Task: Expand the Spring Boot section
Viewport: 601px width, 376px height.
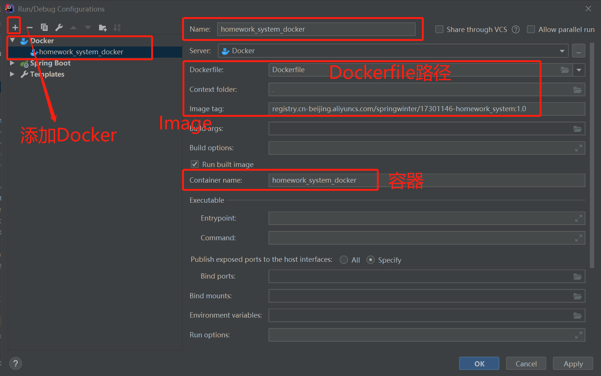Action: (12, 63)
